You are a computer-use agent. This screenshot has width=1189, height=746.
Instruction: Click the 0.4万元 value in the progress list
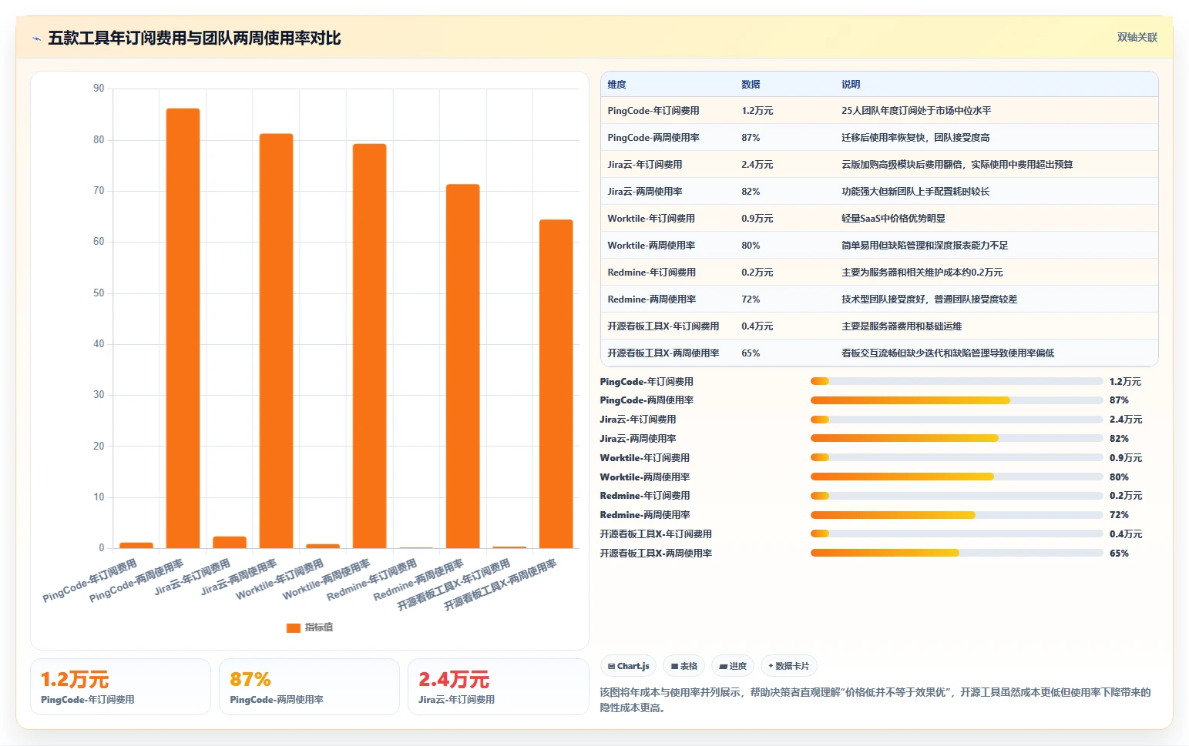coord(1126,534)
